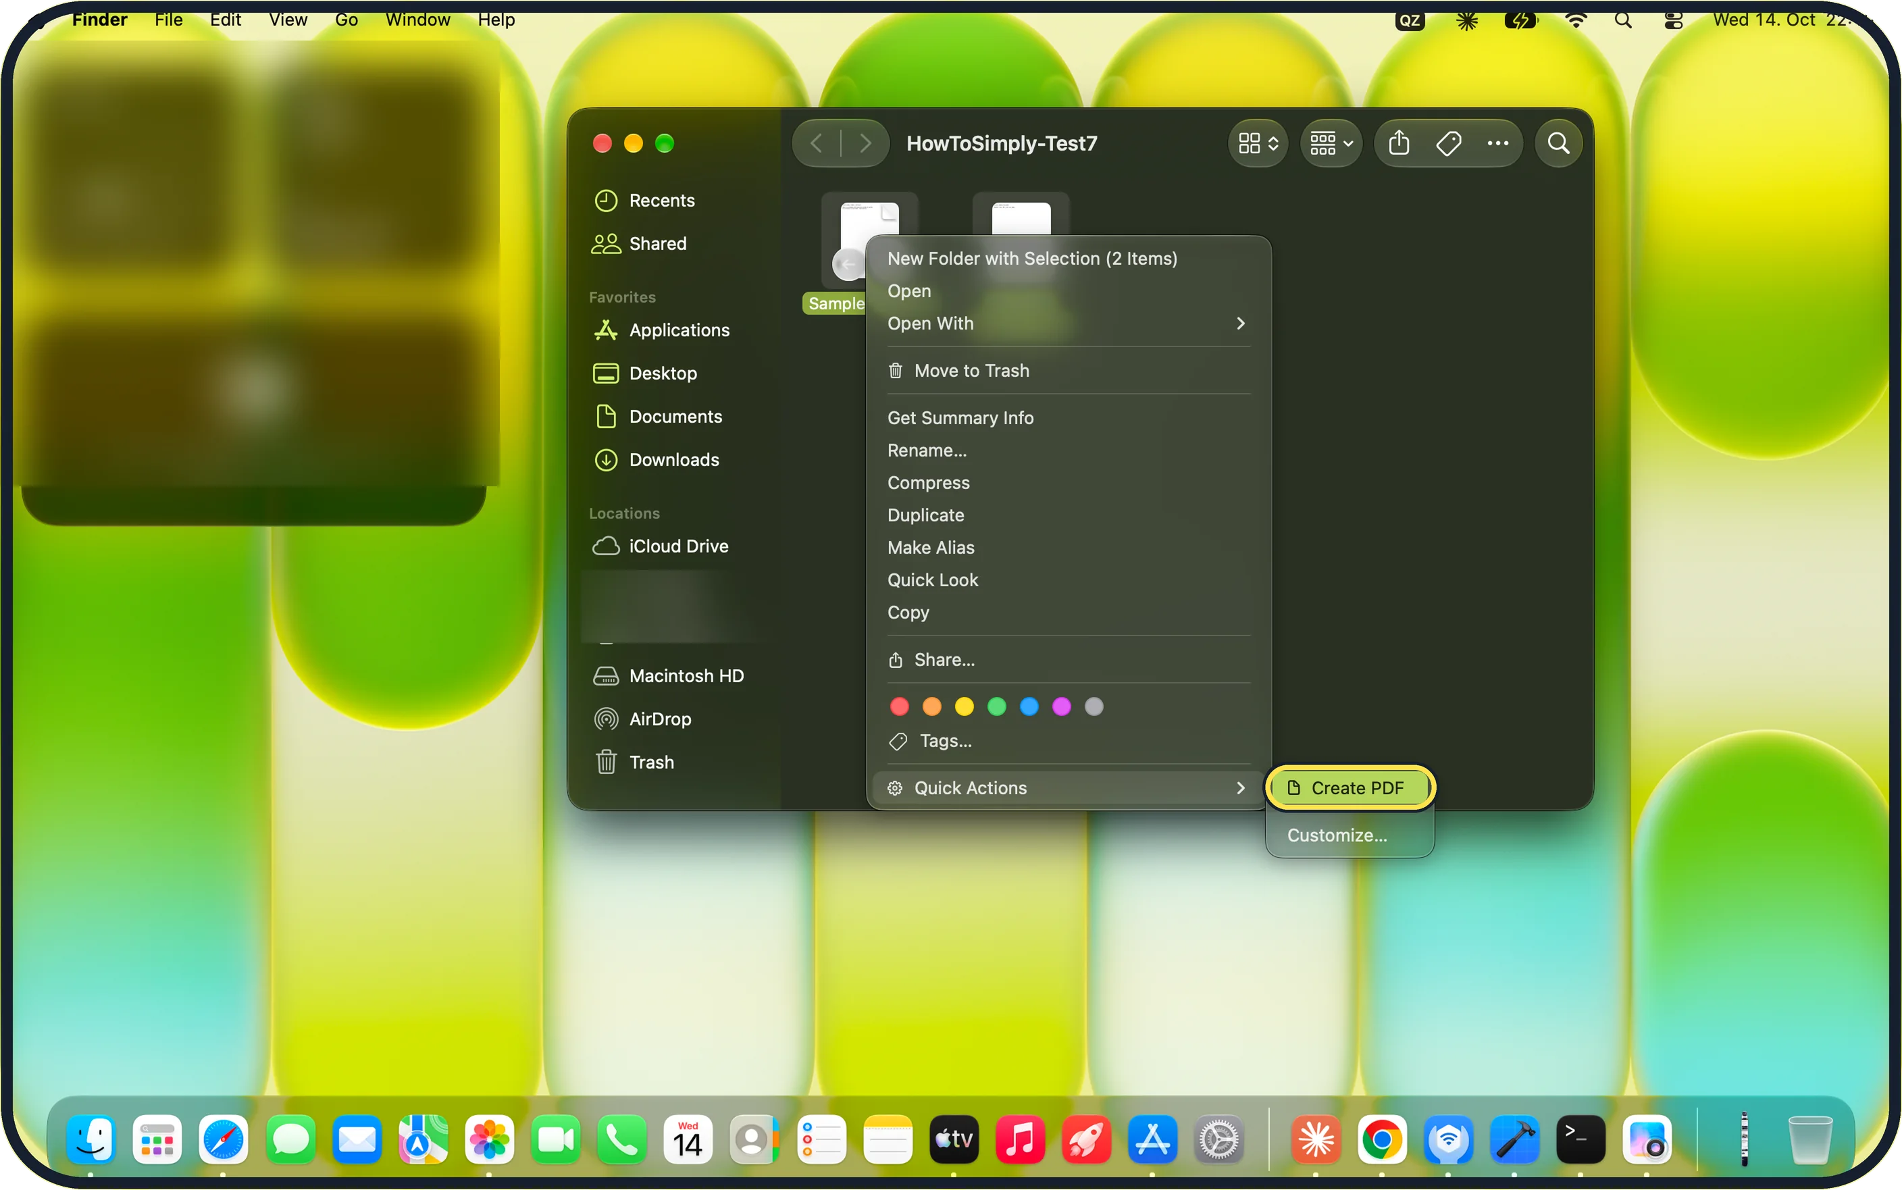Image resolution: width=1902 pixels, height=1190 pixels.
Task: Select Quick Look
Action: [x=1068, y=580]
